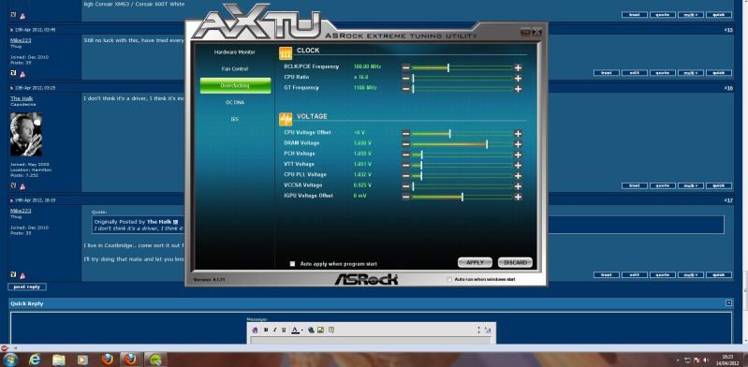Click the insert image icon in editor
This screenshot has width=748, height=367.
pos(320,330)
